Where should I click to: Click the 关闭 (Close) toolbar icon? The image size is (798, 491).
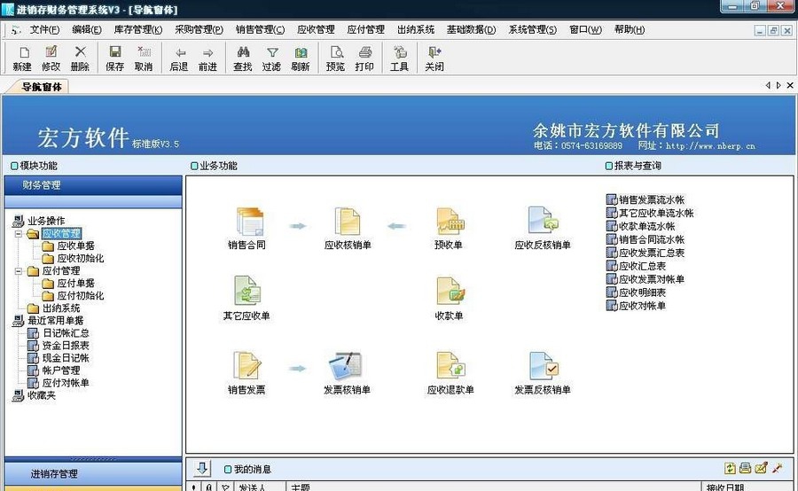[x=434, y=58]
